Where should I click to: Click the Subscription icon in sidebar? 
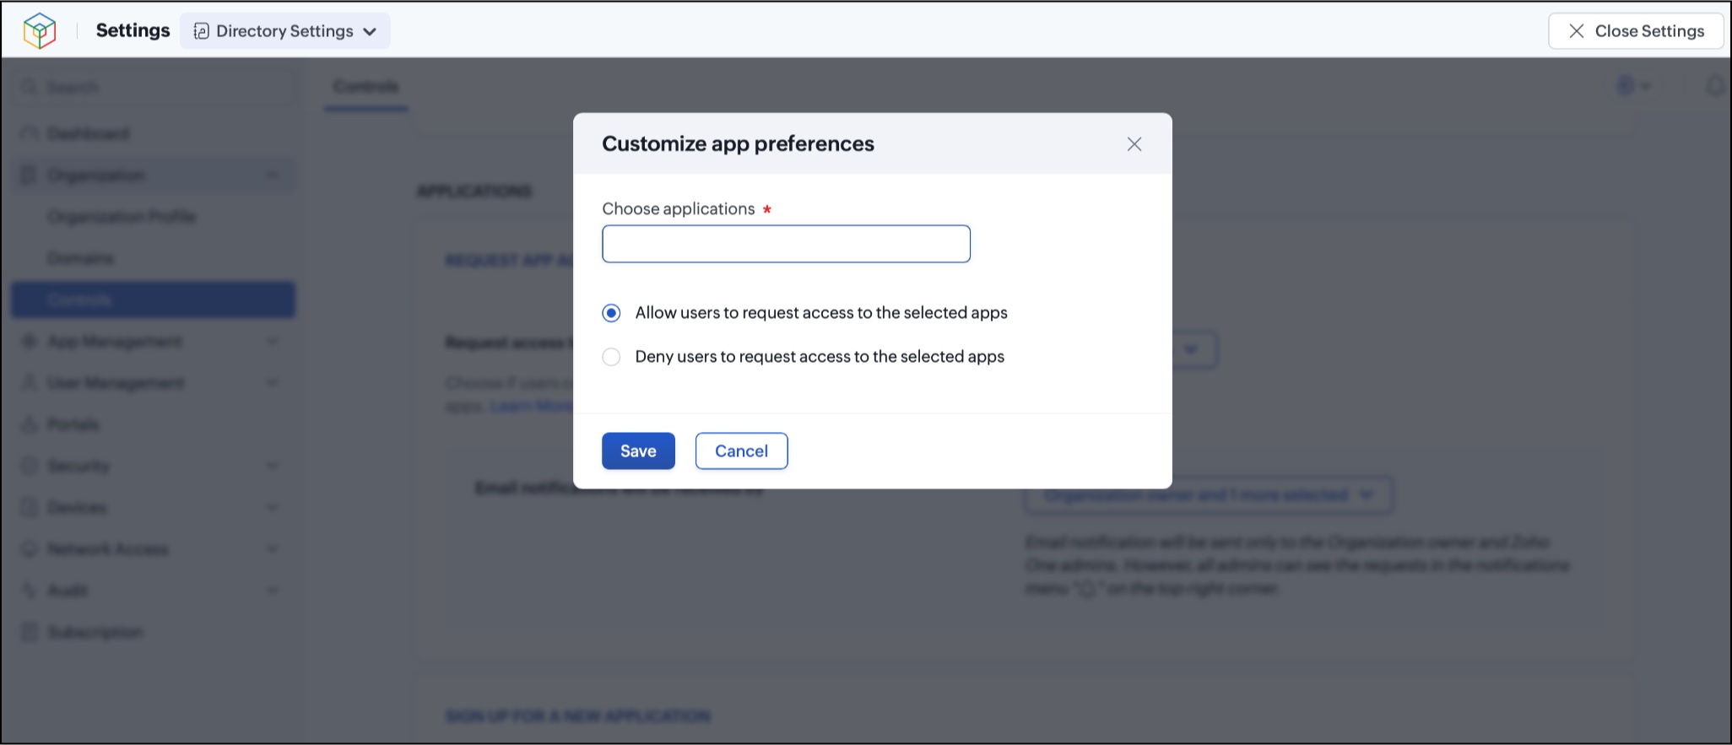point(30,632)
